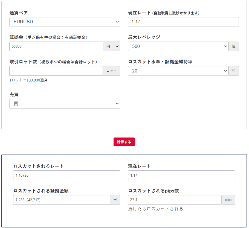
Task: Click the 円 addon in the results panel
Action: click(x=115, y=200)
